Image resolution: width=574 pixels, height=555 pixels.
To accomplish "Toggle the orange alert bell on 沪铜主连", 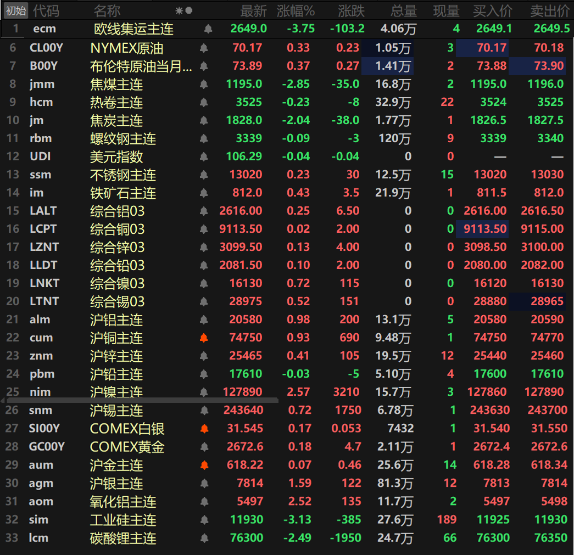I will coord(204,338).
